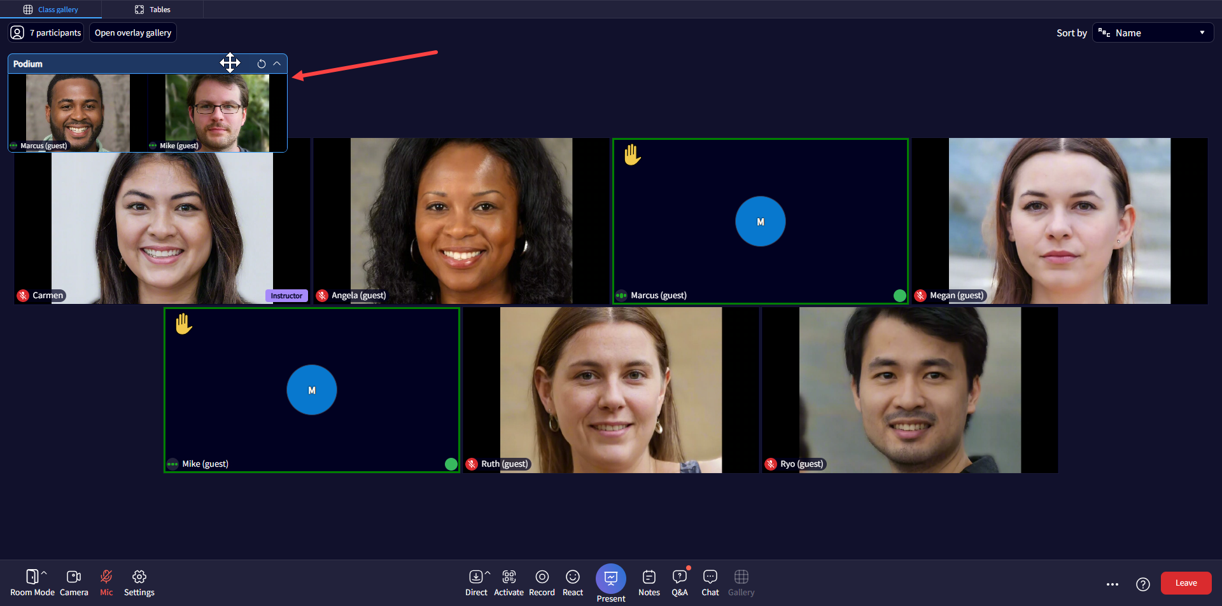Open the Chat panel
The height and width of the screenshot is (606, 1222).
[x=710, y=582]
